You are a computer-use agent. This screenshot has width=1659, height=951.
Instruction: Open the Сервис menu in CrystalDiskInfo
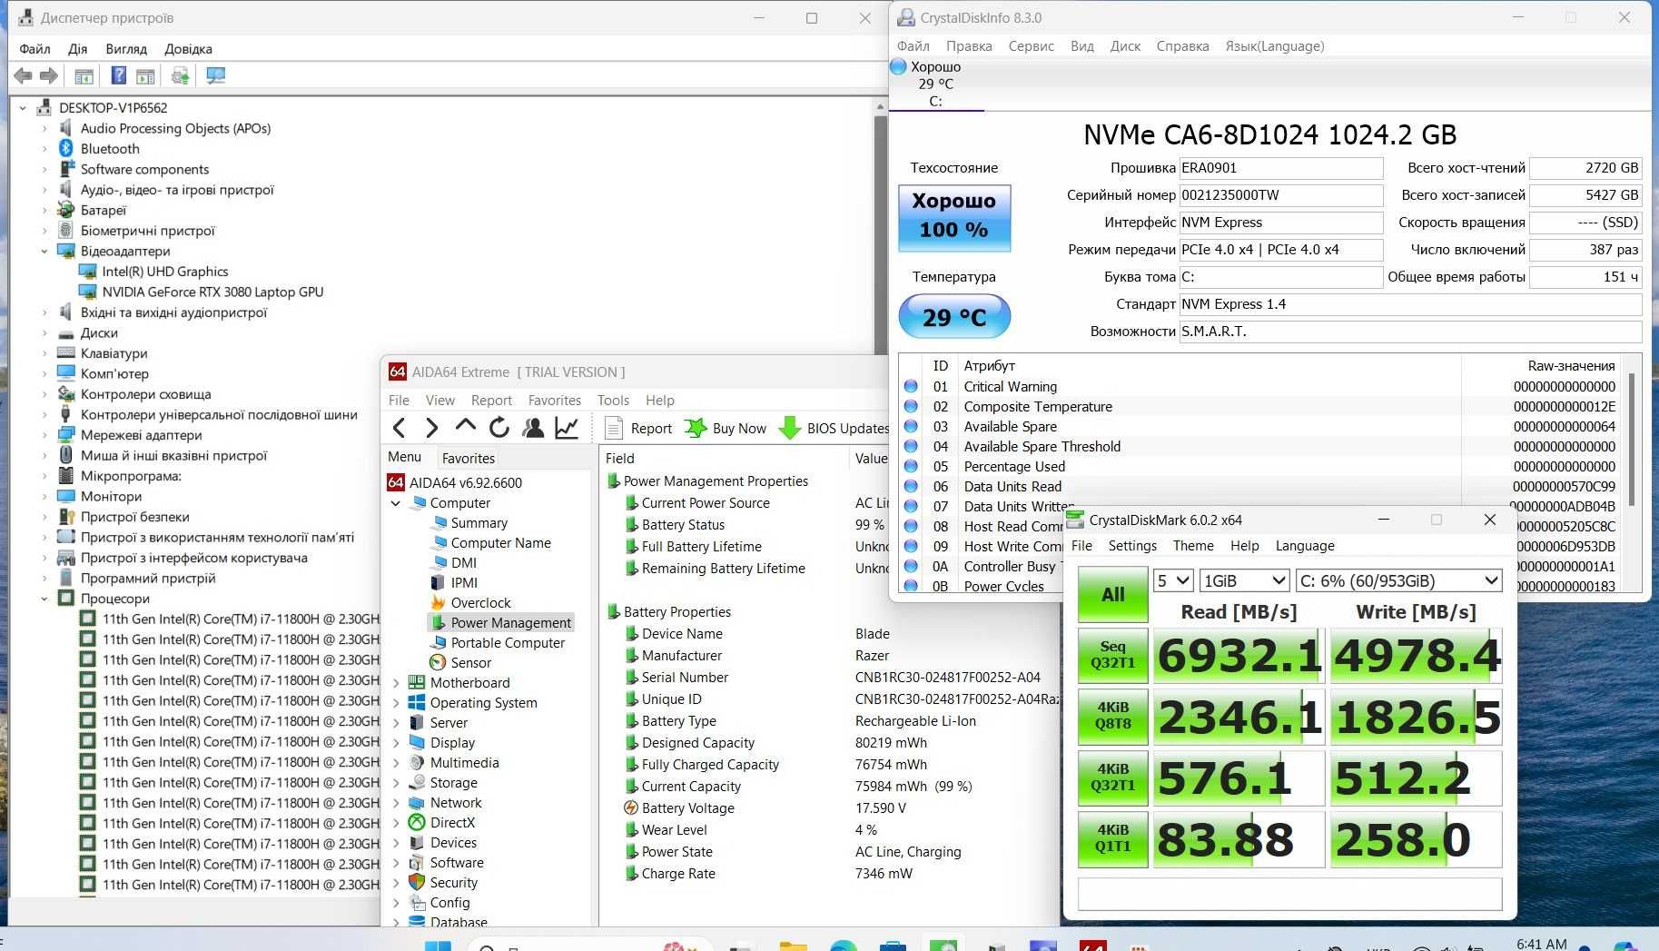point(1031,46)
